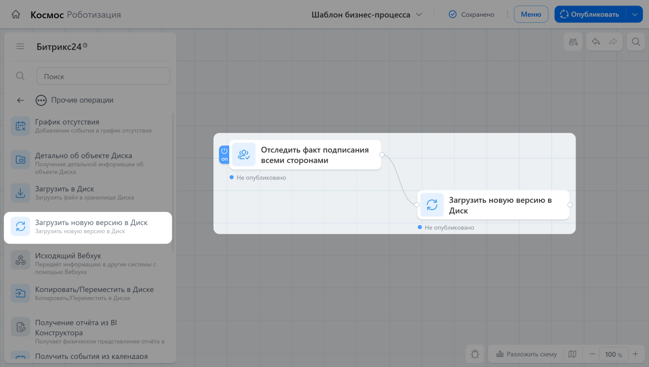
Task: Choose Исходящий Вебхук from operations list
Action: (88, 261)
